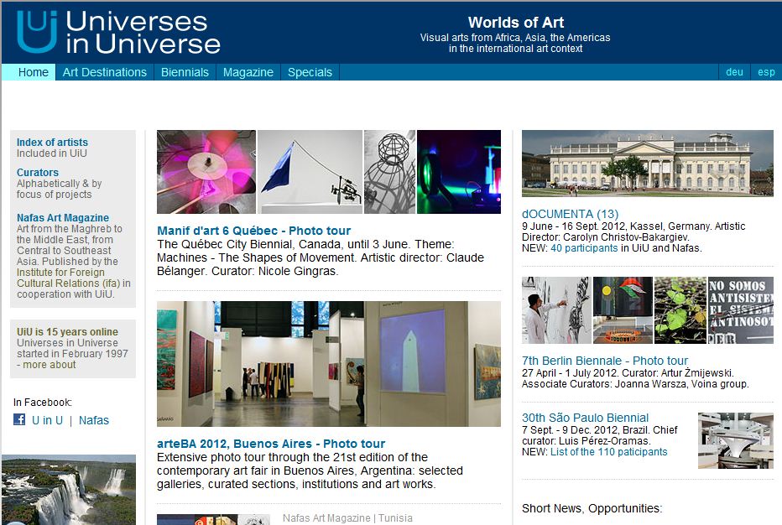Click UiU is 15 years online
Screen dimensions: 782x525
tap(67, 331)
